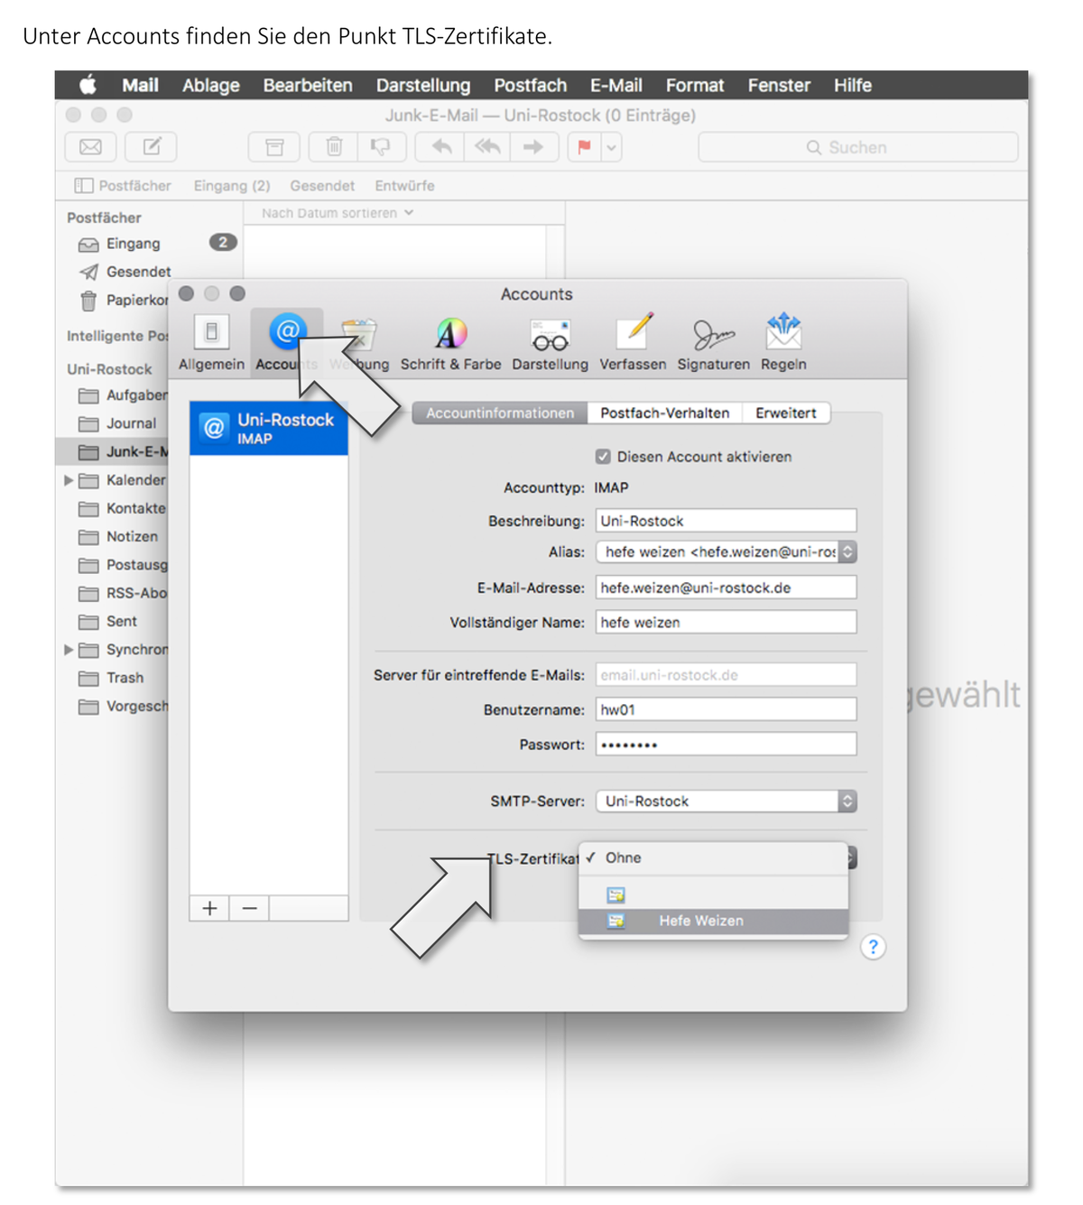Open the Darstellung menu in menu bar
1083x1205 pixels.
(x=423, y=85)
